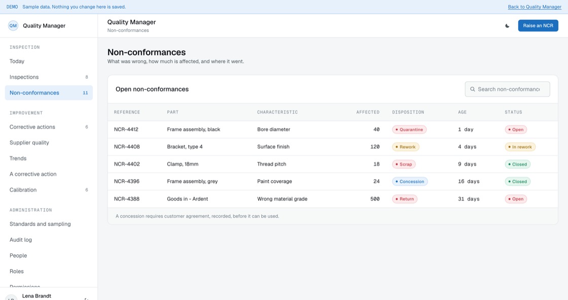Click the Bore diameter characteristic
This screenshot has height=300, width=568.
click(x=273, y=129)
